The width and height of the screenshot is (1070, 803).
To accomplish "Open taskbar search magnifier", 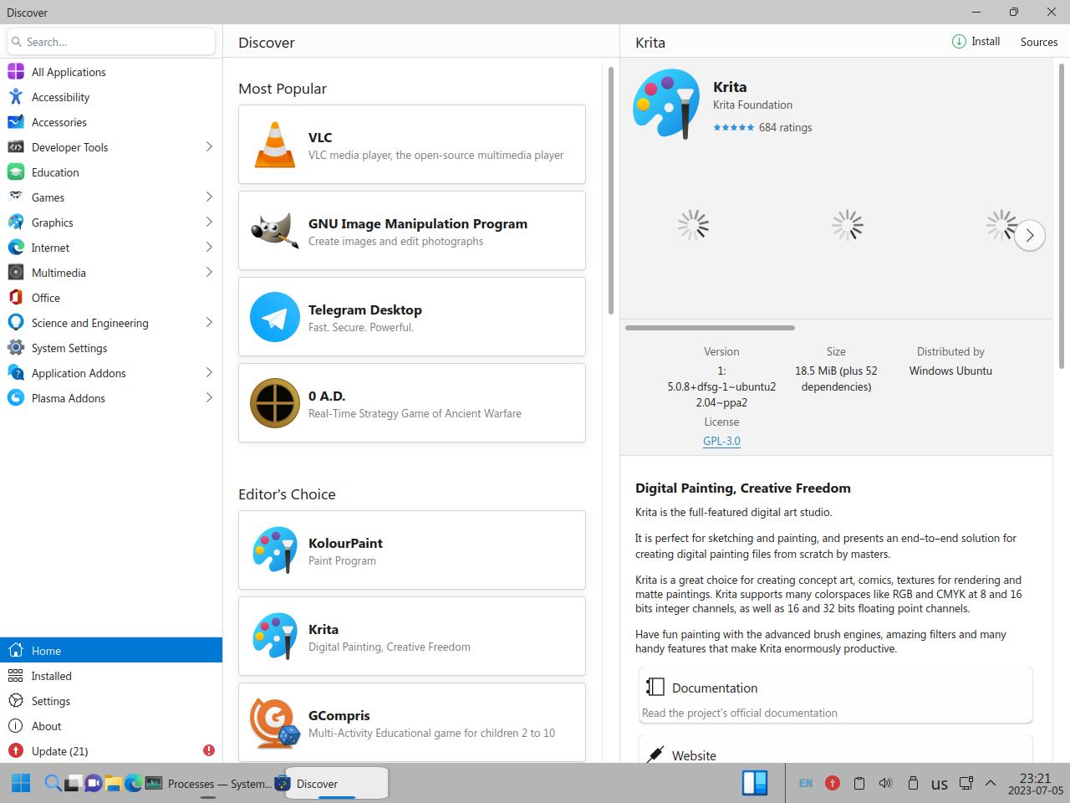I will pos(52,784).
